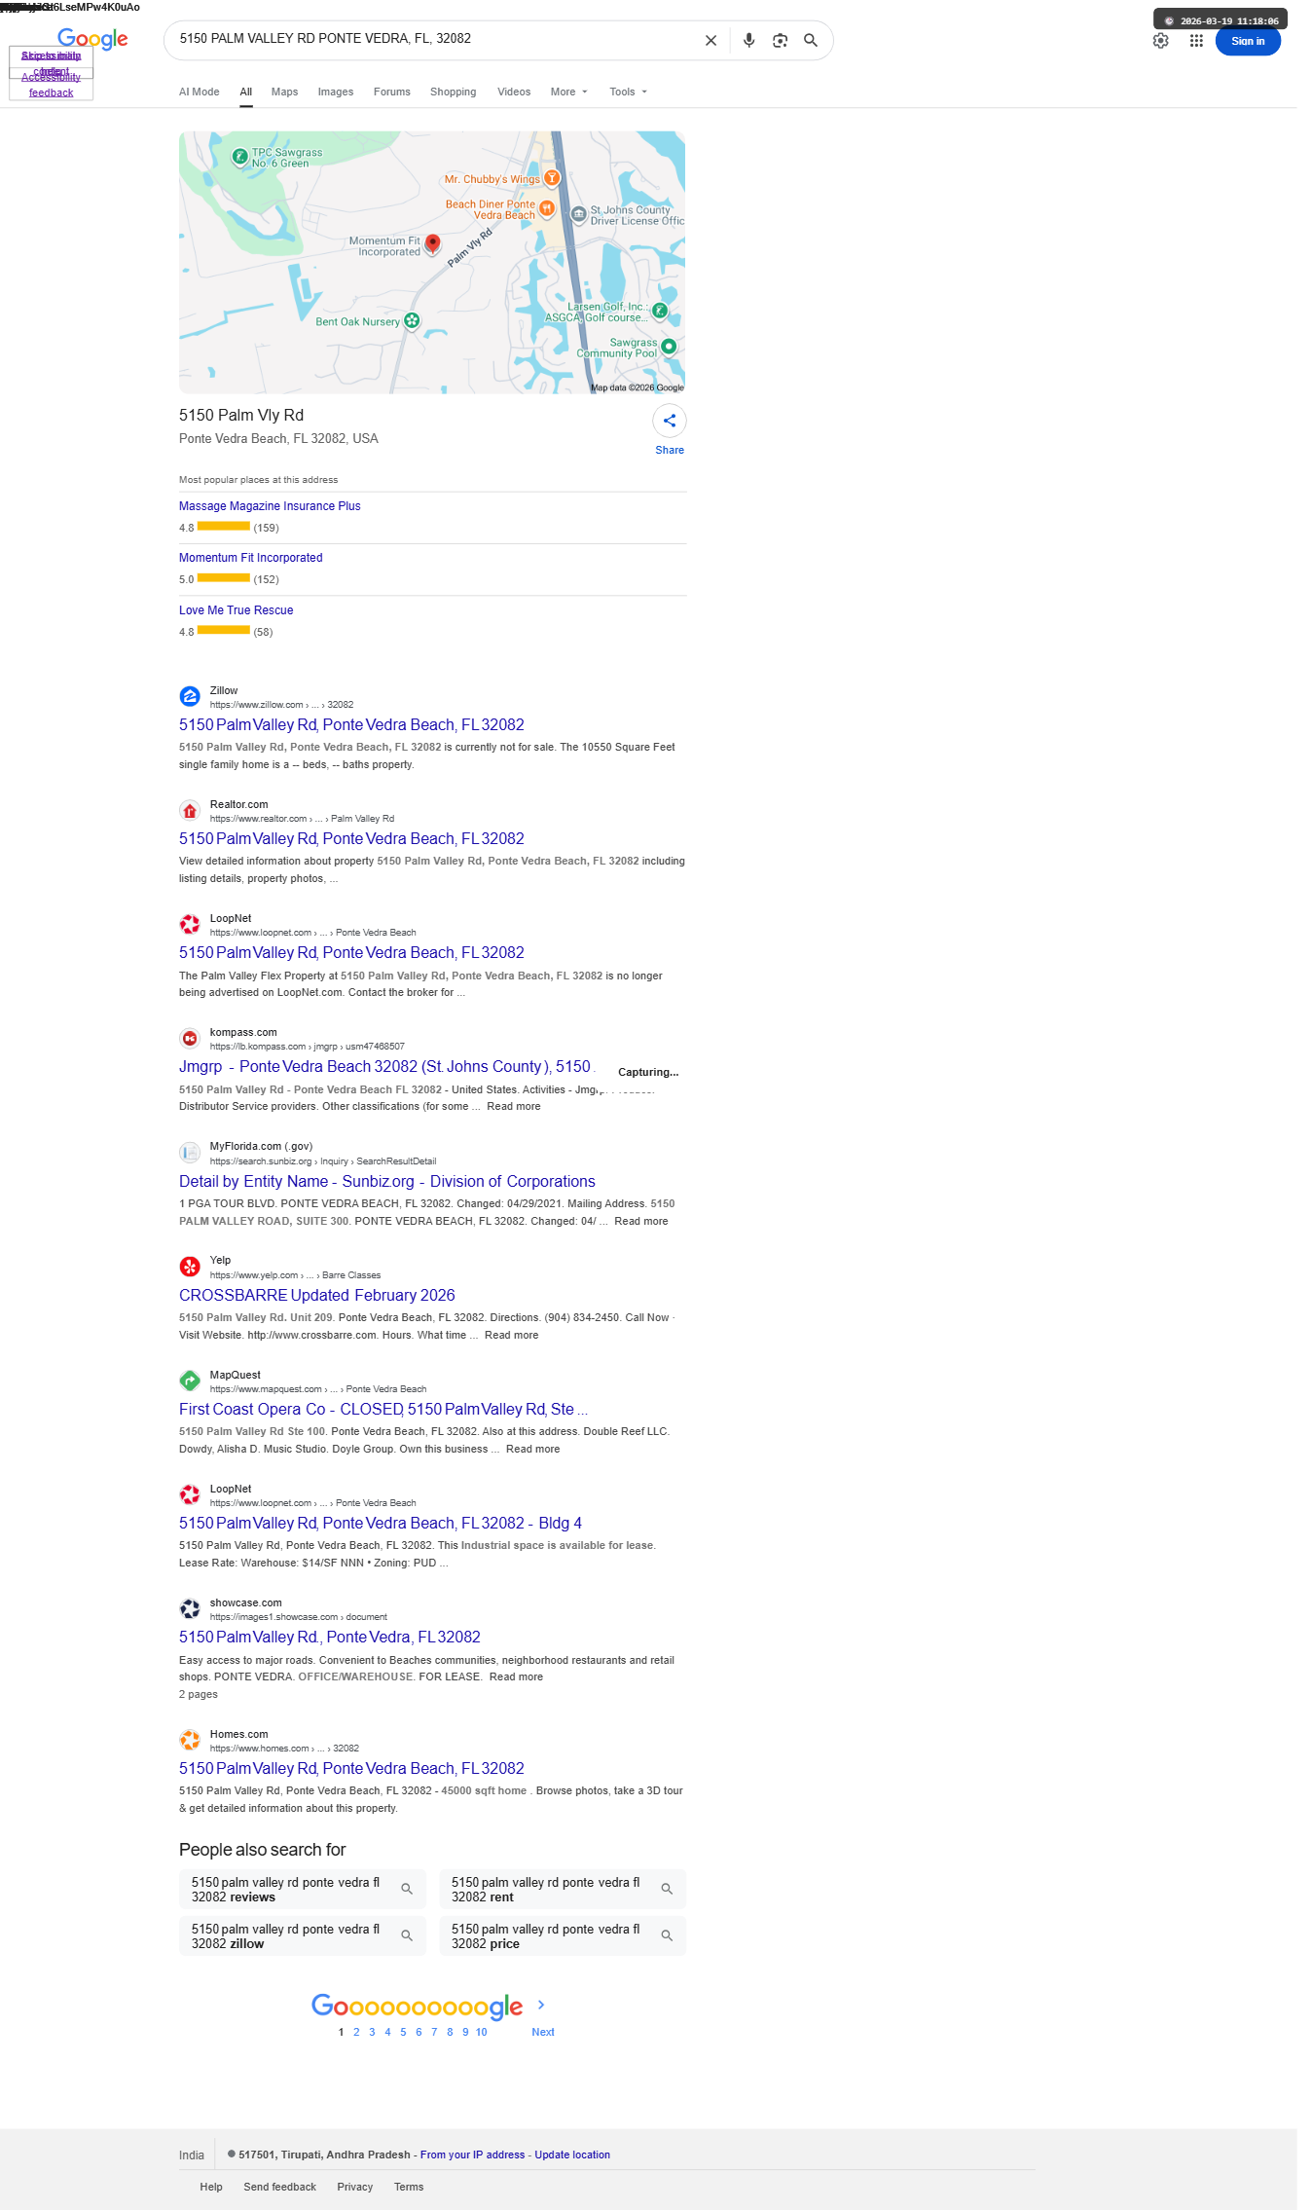Open Google Lens image search
Screen dimensions: 1312x2210
point(780,41)
